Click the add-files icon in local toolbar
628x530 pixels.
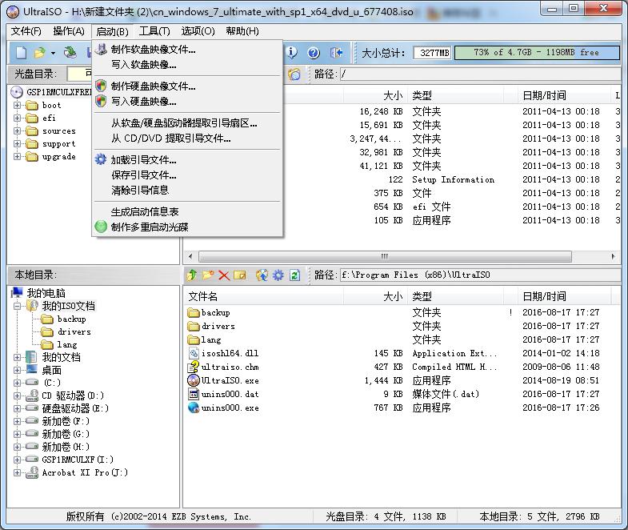pyautogui.click(x=262, y=275)
